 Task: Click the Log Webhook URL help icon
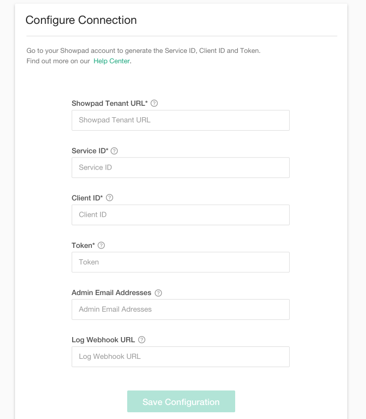[141, 340]
